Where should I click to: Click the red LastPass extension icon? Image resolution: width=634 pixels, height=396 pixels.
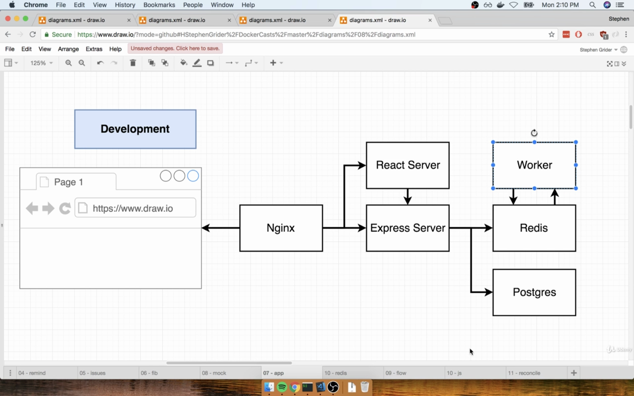click(x=566, y=35)
